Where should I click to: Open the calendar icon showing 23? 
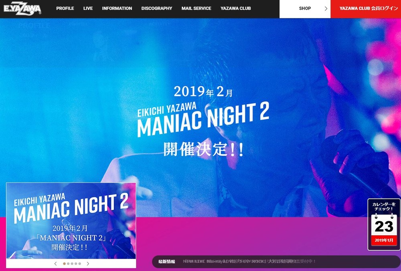pos(384,225)
